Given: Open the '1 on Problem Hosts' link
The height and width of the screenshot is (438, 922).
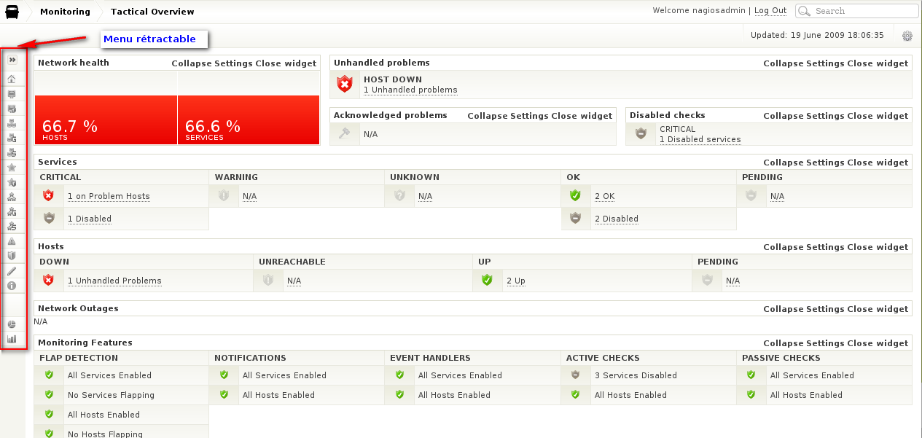Looking at the screenshot, I should pos(109,196).
